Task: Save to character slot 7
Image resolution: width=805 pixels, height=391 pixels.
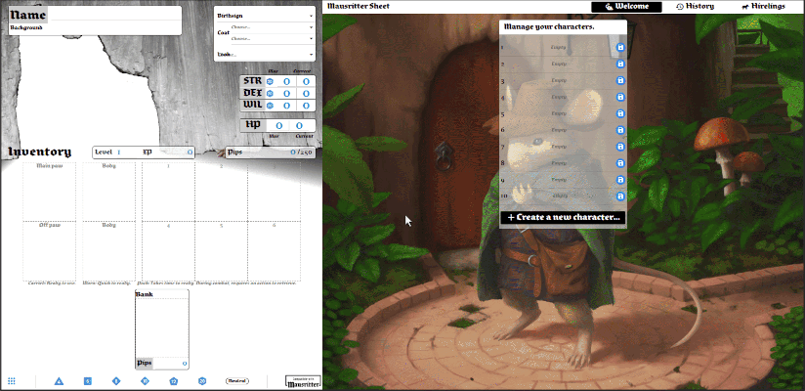Action: coord(620,147)
